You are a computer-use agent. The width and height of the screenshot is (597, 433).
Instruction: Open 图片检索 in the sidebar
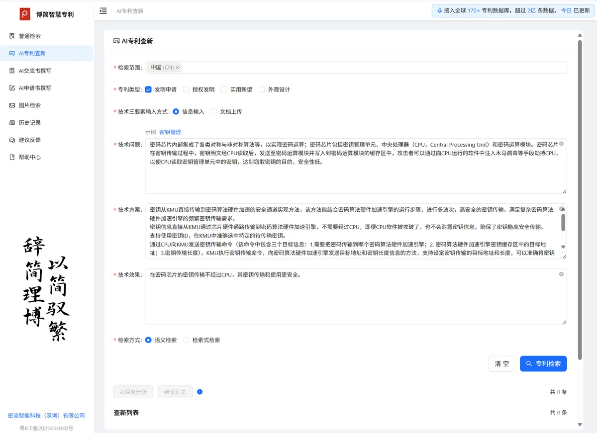(x=30, y=105)
